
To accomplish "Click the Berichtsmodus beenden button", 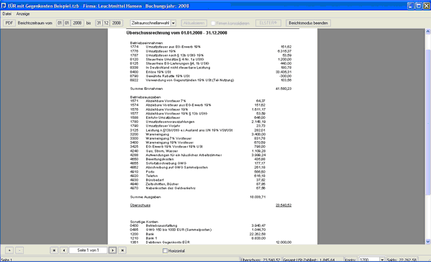I will 308,23.
